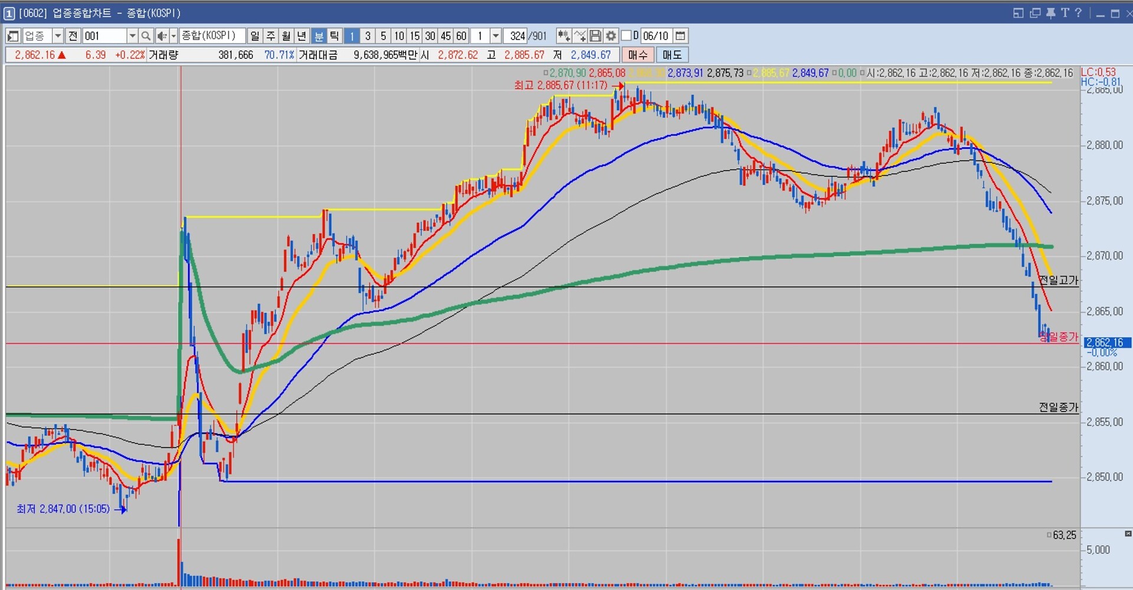Click the 324 bar count input field
1133x590 pixels.
point(516,36)
